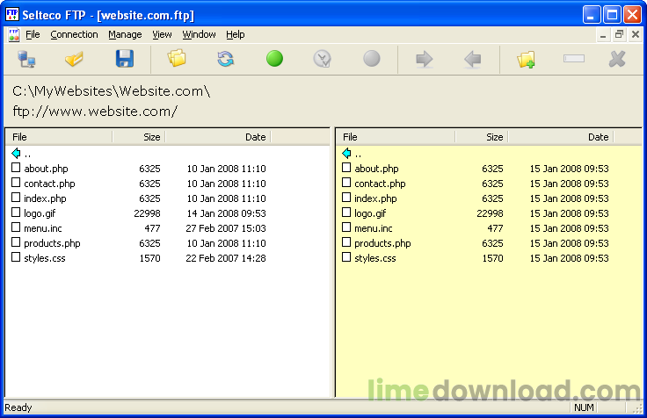Open the Help menu
647x418 pixels.
tap(236, 34)
